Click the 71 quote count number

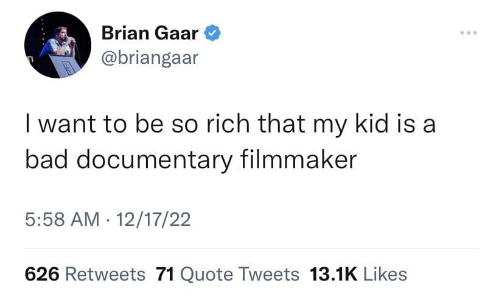[x=166, y=274]
